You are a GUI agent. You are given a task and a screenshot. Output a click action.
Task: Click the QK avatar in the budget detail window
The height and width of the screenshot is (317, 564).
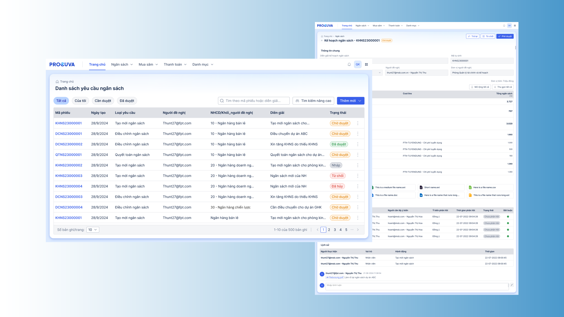click(x=509, y=26)
